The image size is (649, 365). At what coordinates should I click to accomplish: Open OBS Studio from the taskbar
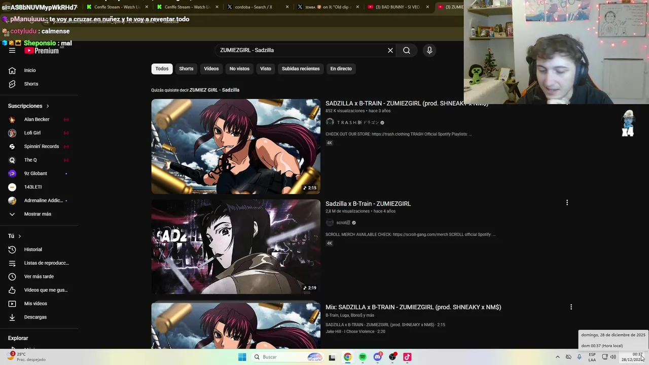[x=392, y=357]
